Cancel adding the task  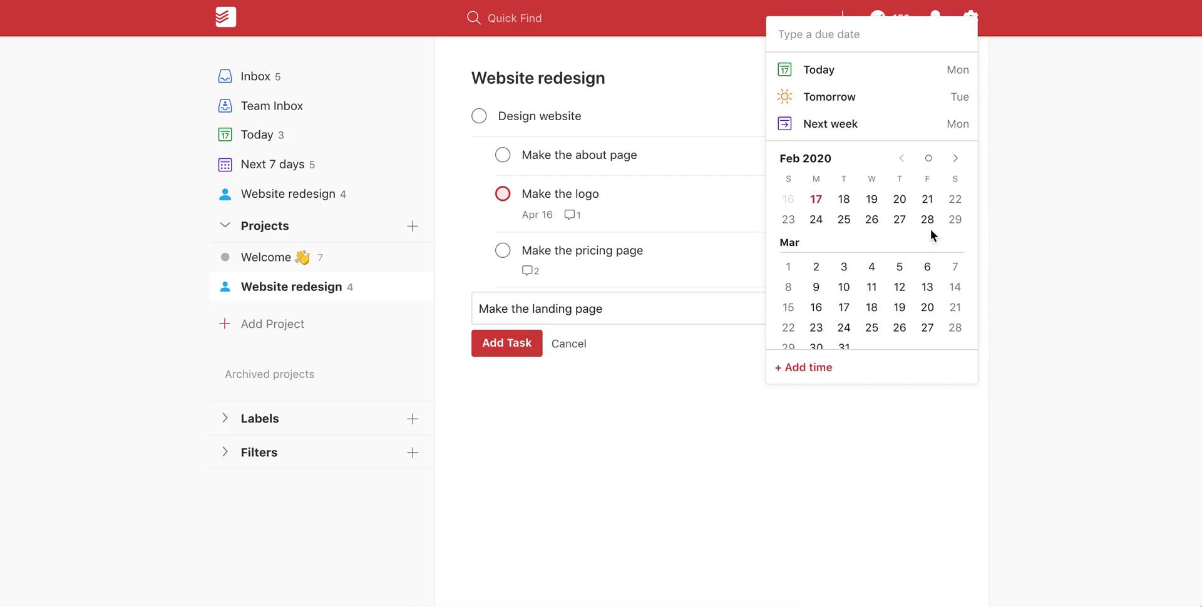[x=568, y=344]
